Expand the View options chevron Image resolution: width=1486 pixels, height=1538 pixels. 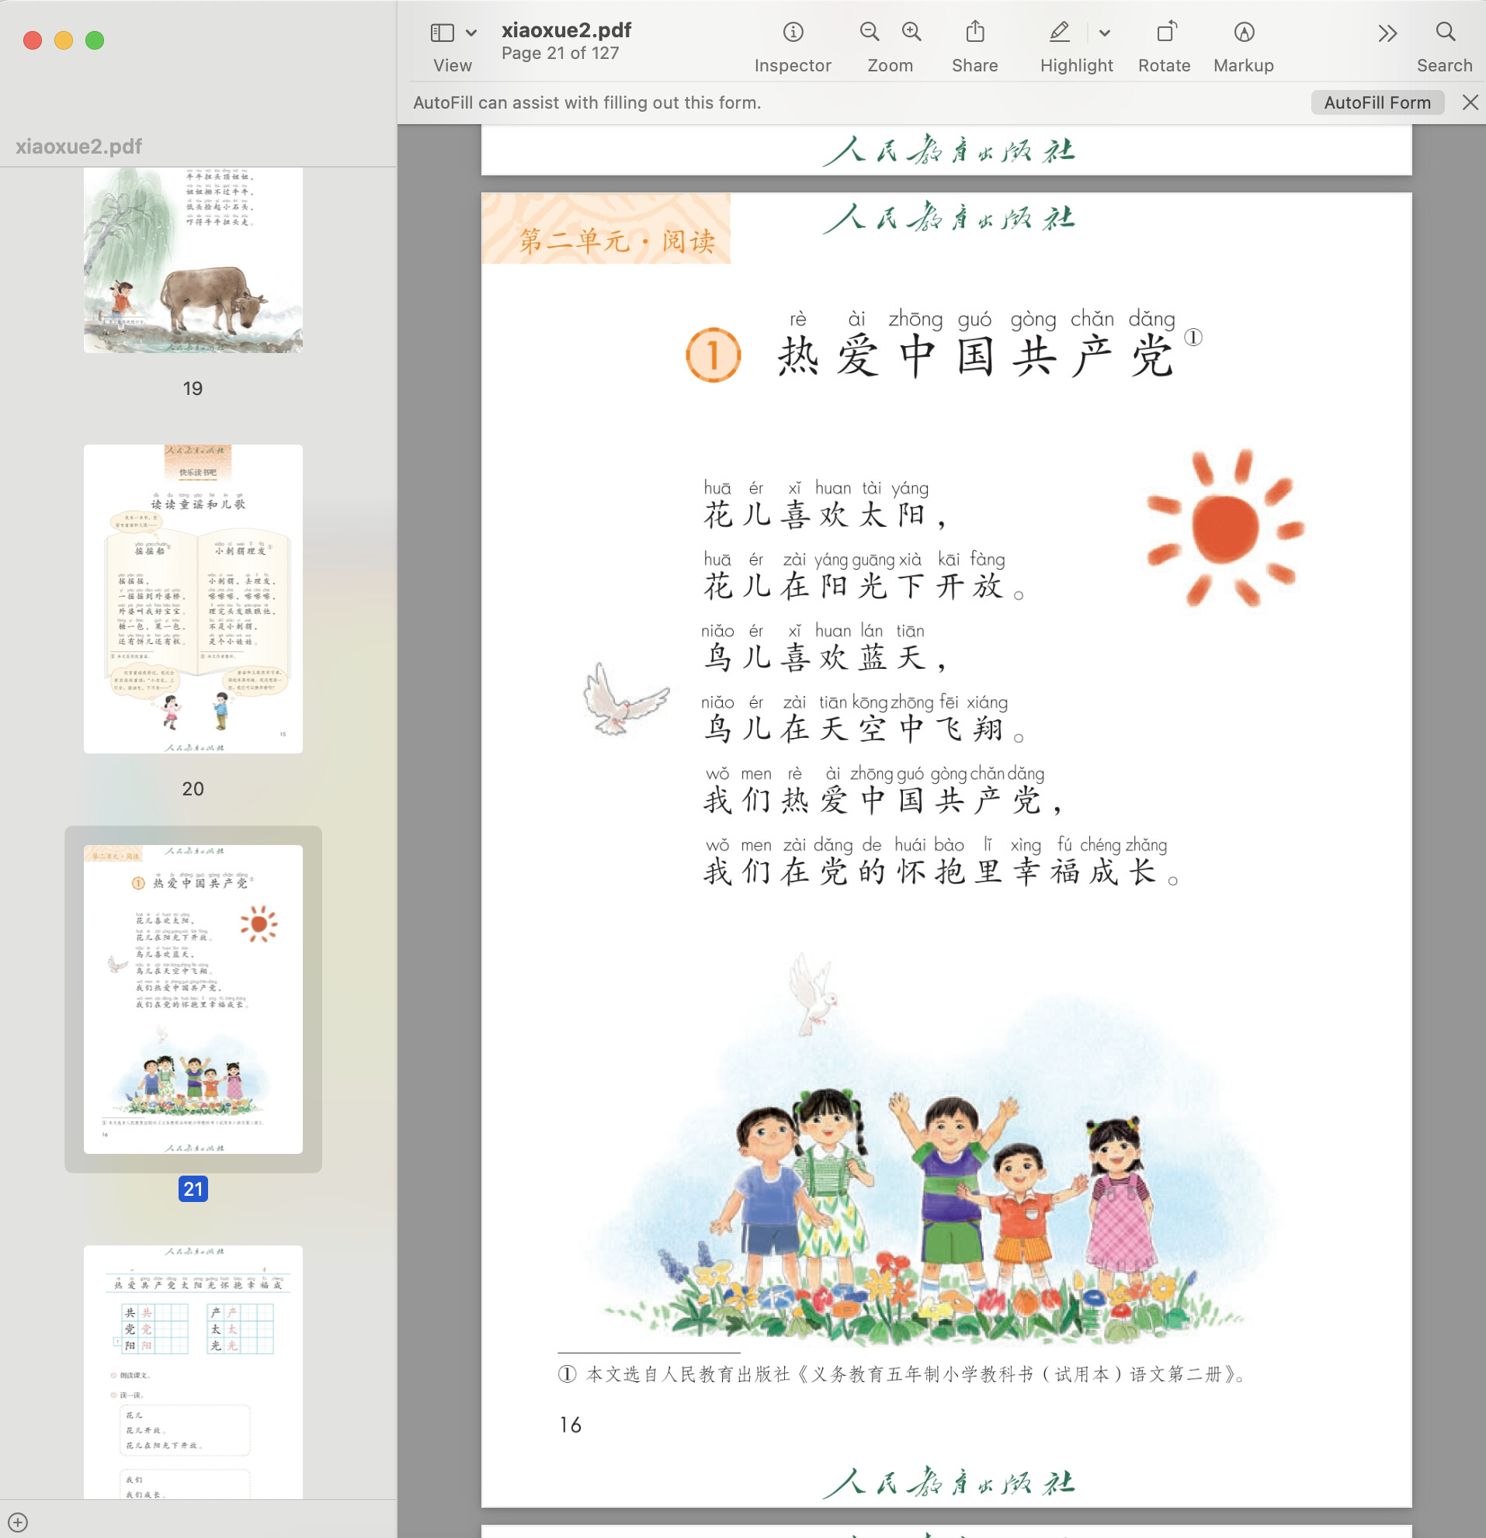471,33
